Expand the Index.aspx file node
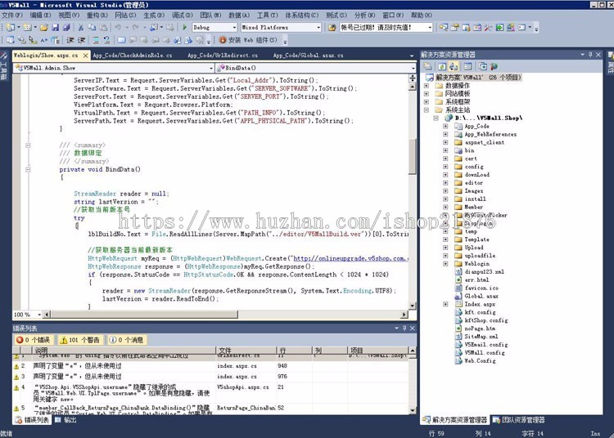The width and height of the screenshot is (614, 438). coord(445,304)
